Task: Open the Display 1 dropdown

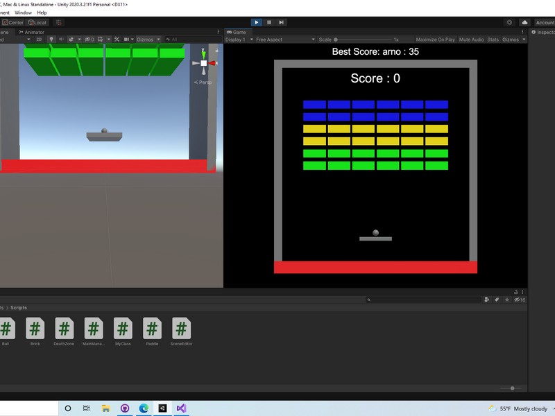Action: click(238, 40)
